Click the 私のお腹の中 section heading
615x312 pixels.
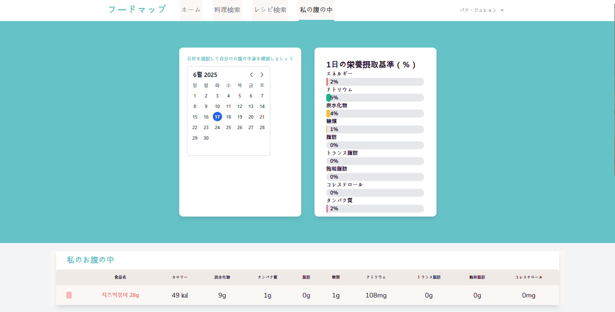[90, 260]
